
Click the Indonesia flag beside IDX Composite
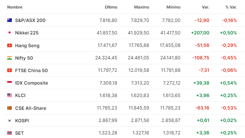point(10,82)
